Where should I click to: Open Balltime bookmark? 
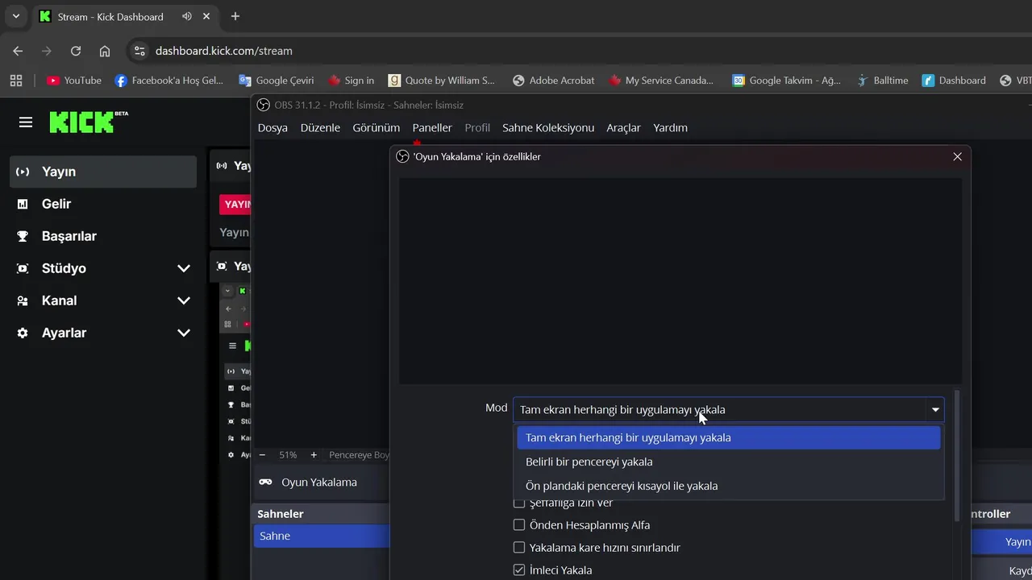pyautogui.click(x=883, y=81)
